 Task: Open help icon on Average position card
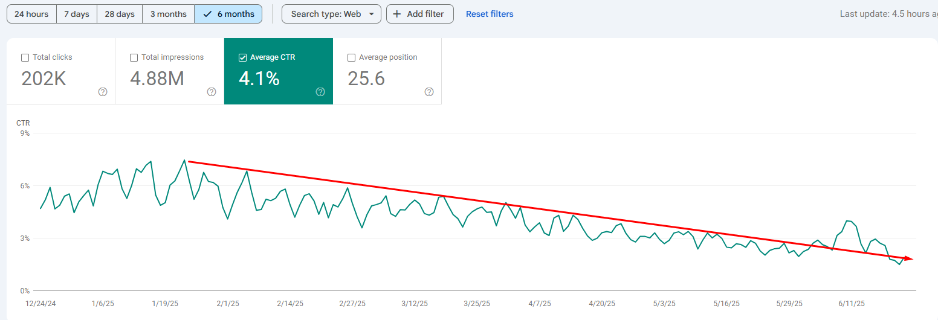(429, 92)
